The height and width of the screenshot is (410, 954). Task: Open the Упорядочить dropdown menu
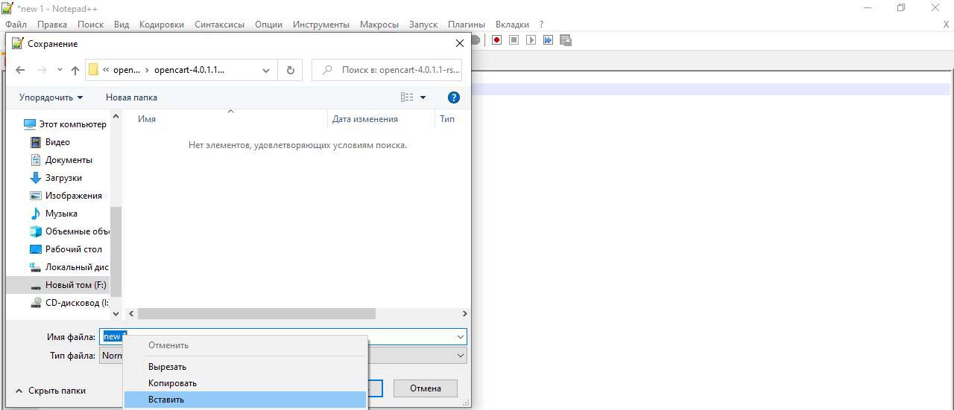click(x=51, y=97)
